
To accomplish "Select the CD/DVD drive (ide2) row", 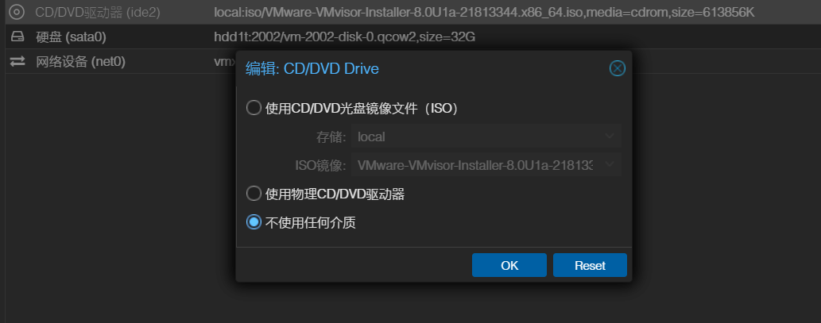I will click(x=413, y=12).
